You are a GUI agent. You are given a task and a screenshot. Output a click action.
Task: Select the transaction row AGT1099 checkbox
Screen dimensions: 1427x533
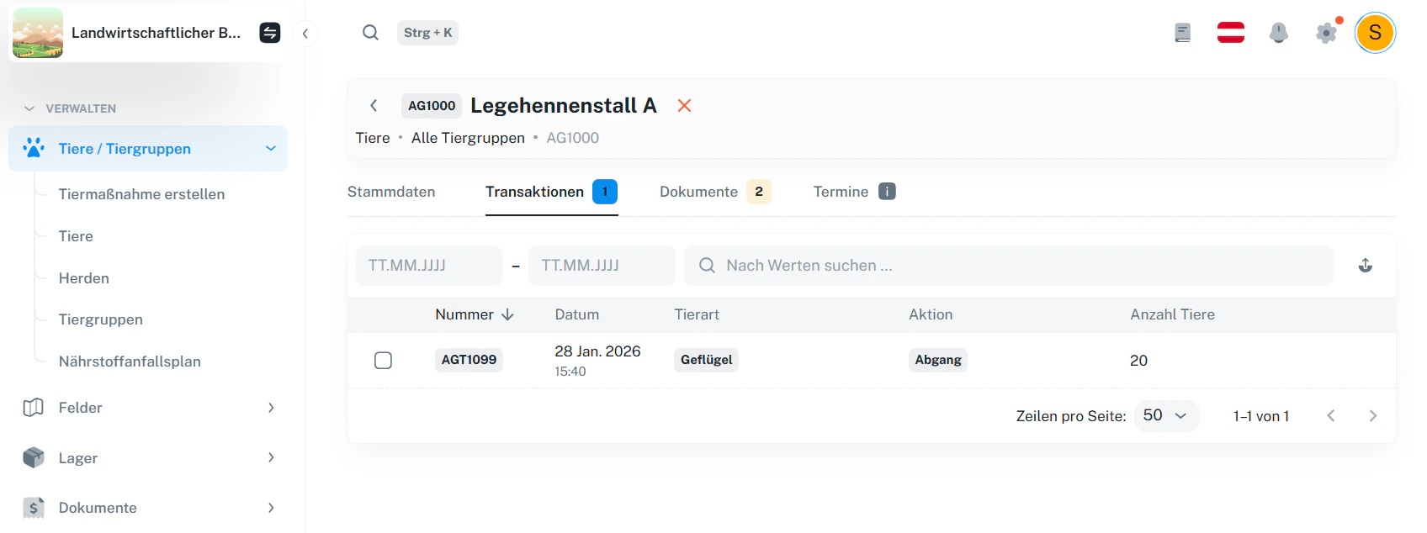coord(384,360)
